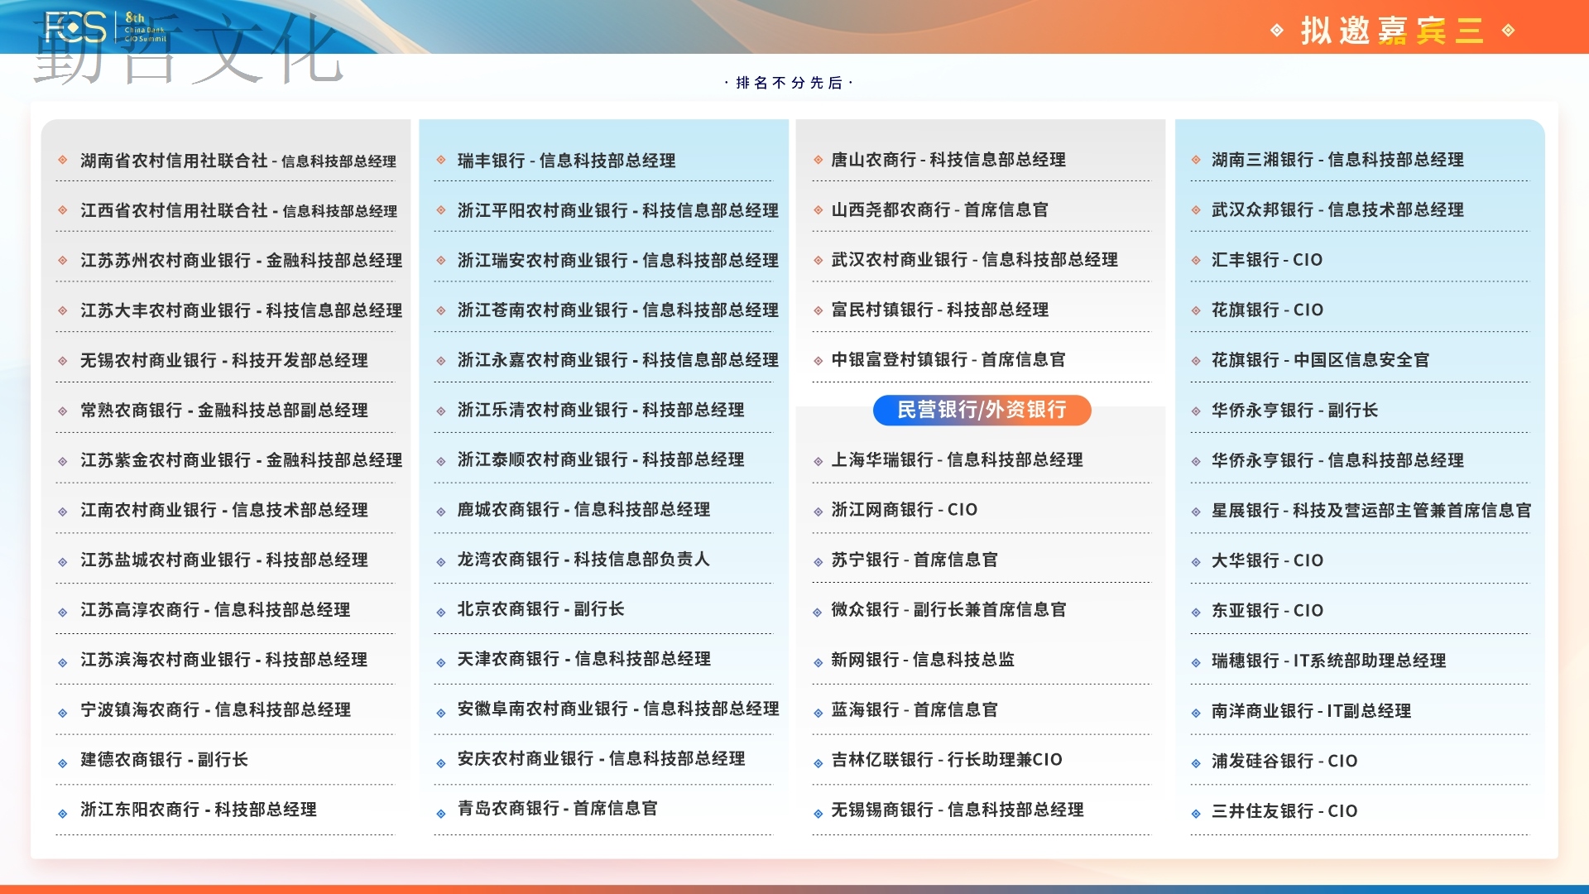
Task: Click 大华银行 - CIO entry
Action: pyautogui.click(x=1268, y=560)
